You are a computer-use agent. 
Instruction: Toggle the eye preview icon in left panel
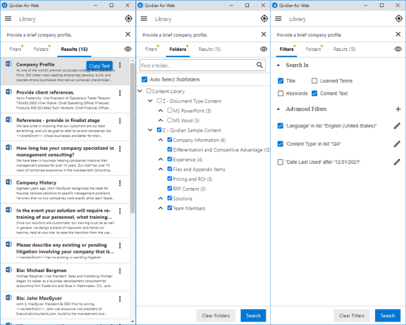tap(128, 49)
